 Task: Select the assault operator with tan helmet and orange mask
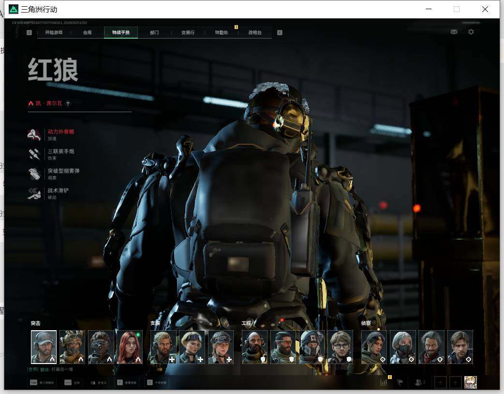73,347
